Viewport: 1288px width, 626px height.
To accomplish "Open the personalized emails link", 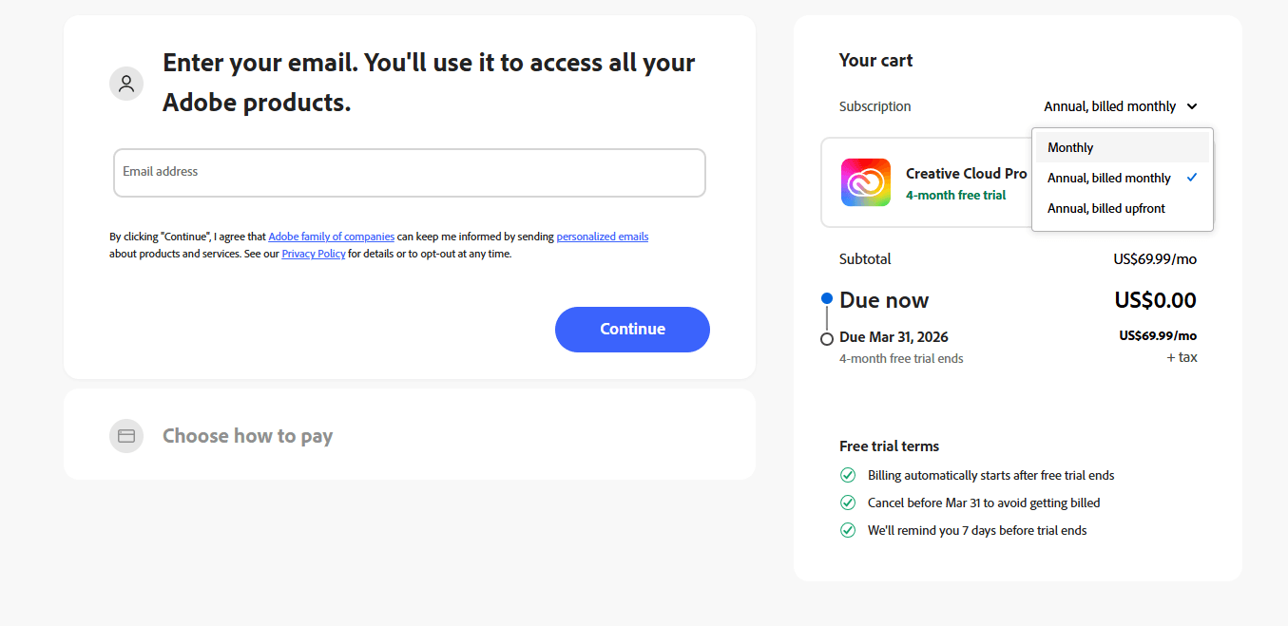I will tap(602, 237).
